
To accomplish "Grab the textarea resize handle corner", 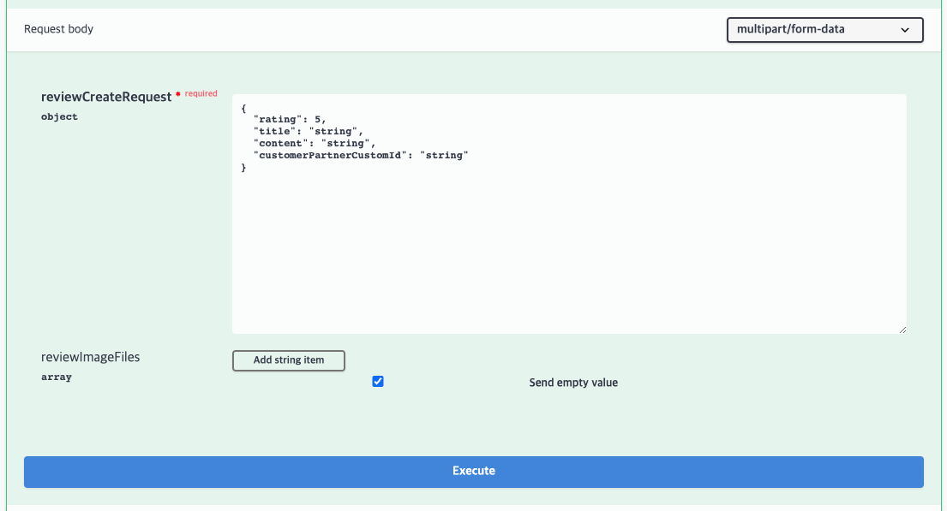I will 902,330.
